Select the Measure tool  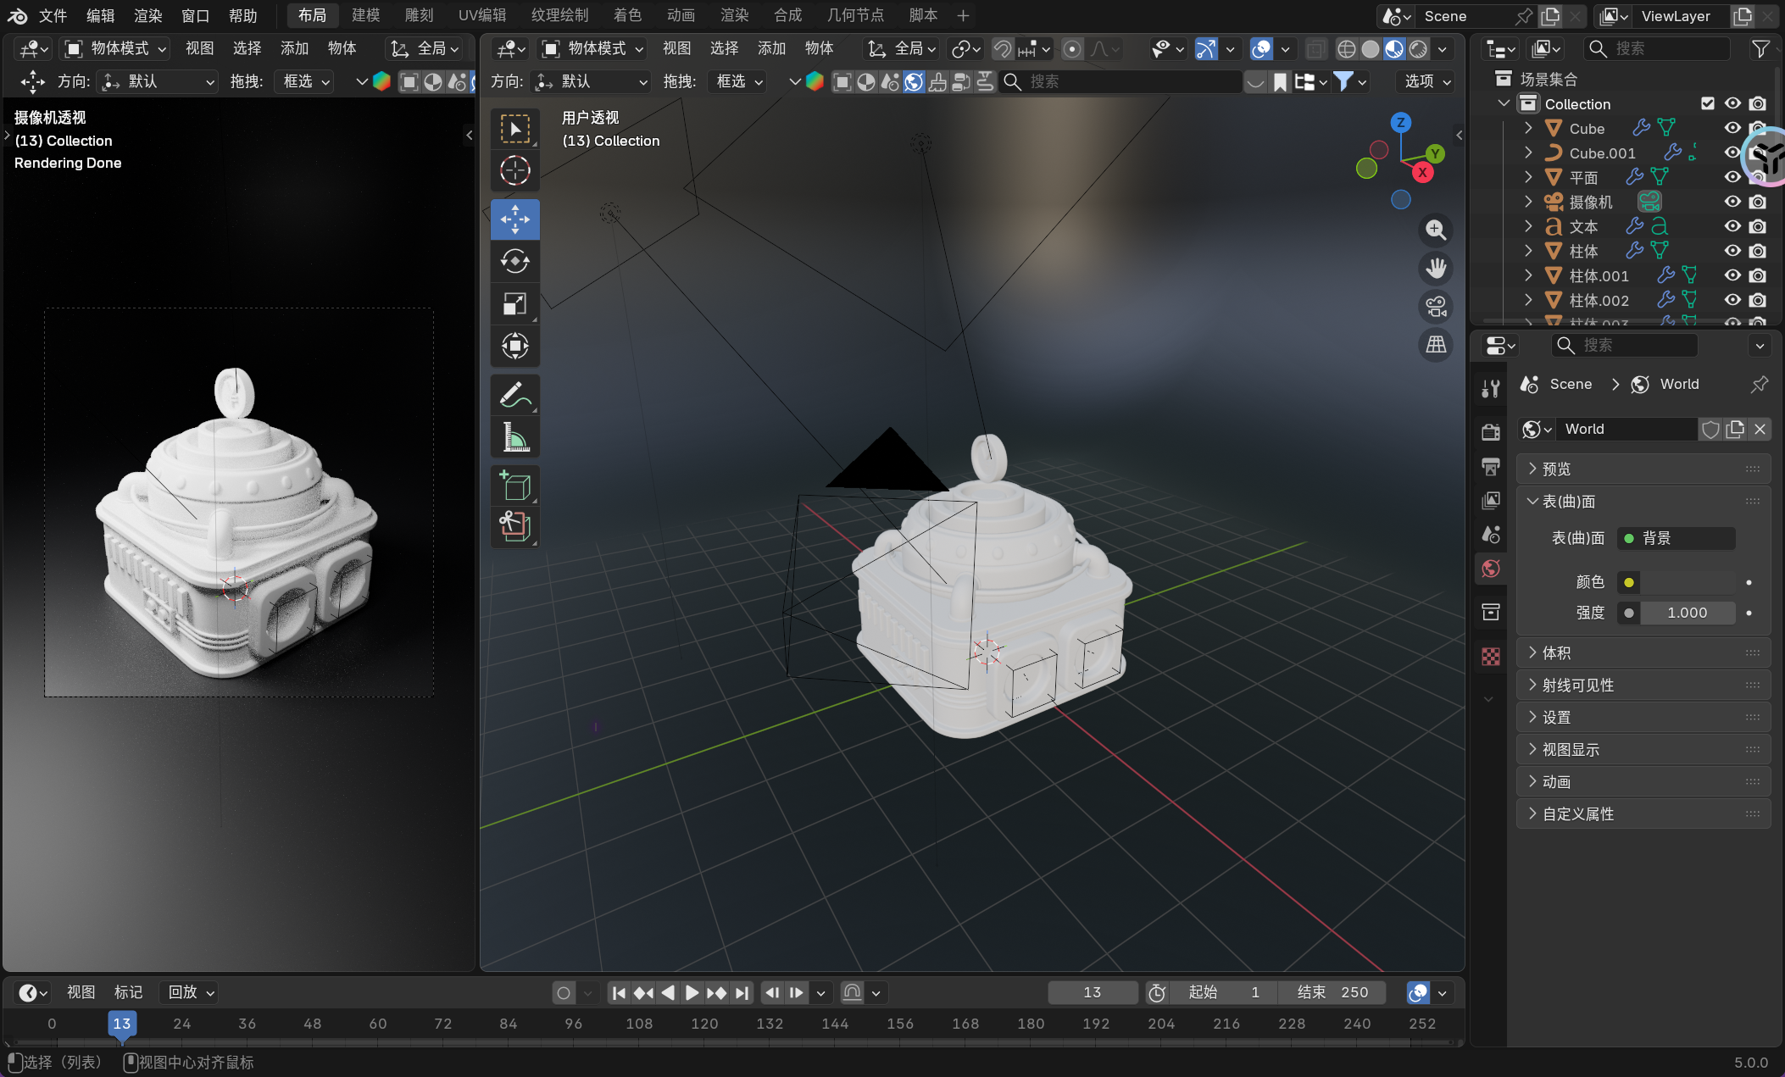(514, 437)
